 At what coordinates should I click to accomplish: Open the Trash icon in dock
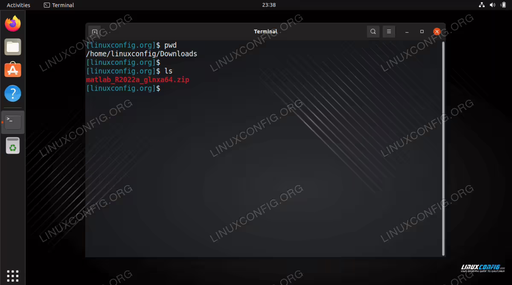pos(13,145)
